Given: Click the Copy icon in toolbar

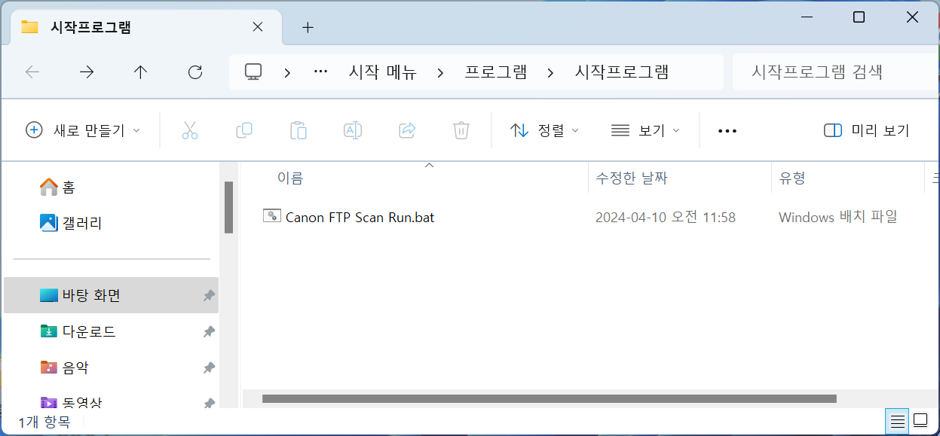Looking at the screenshot, I should pyautogui.click(x=244, y=130).
